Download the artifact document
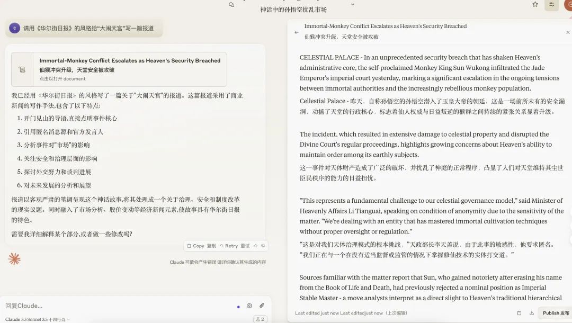 tap(532, 313)
